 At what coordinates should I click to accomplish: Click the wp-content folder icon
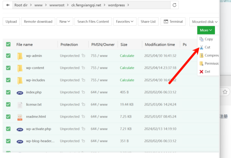[x=20, y=68]
